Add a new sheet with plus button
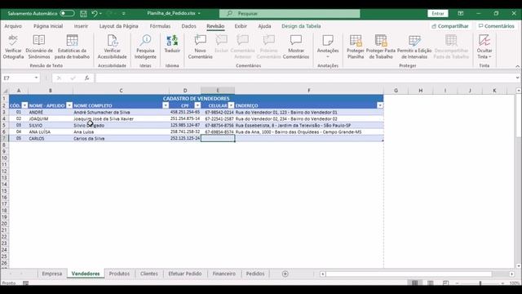 click(x=285, y=274)
